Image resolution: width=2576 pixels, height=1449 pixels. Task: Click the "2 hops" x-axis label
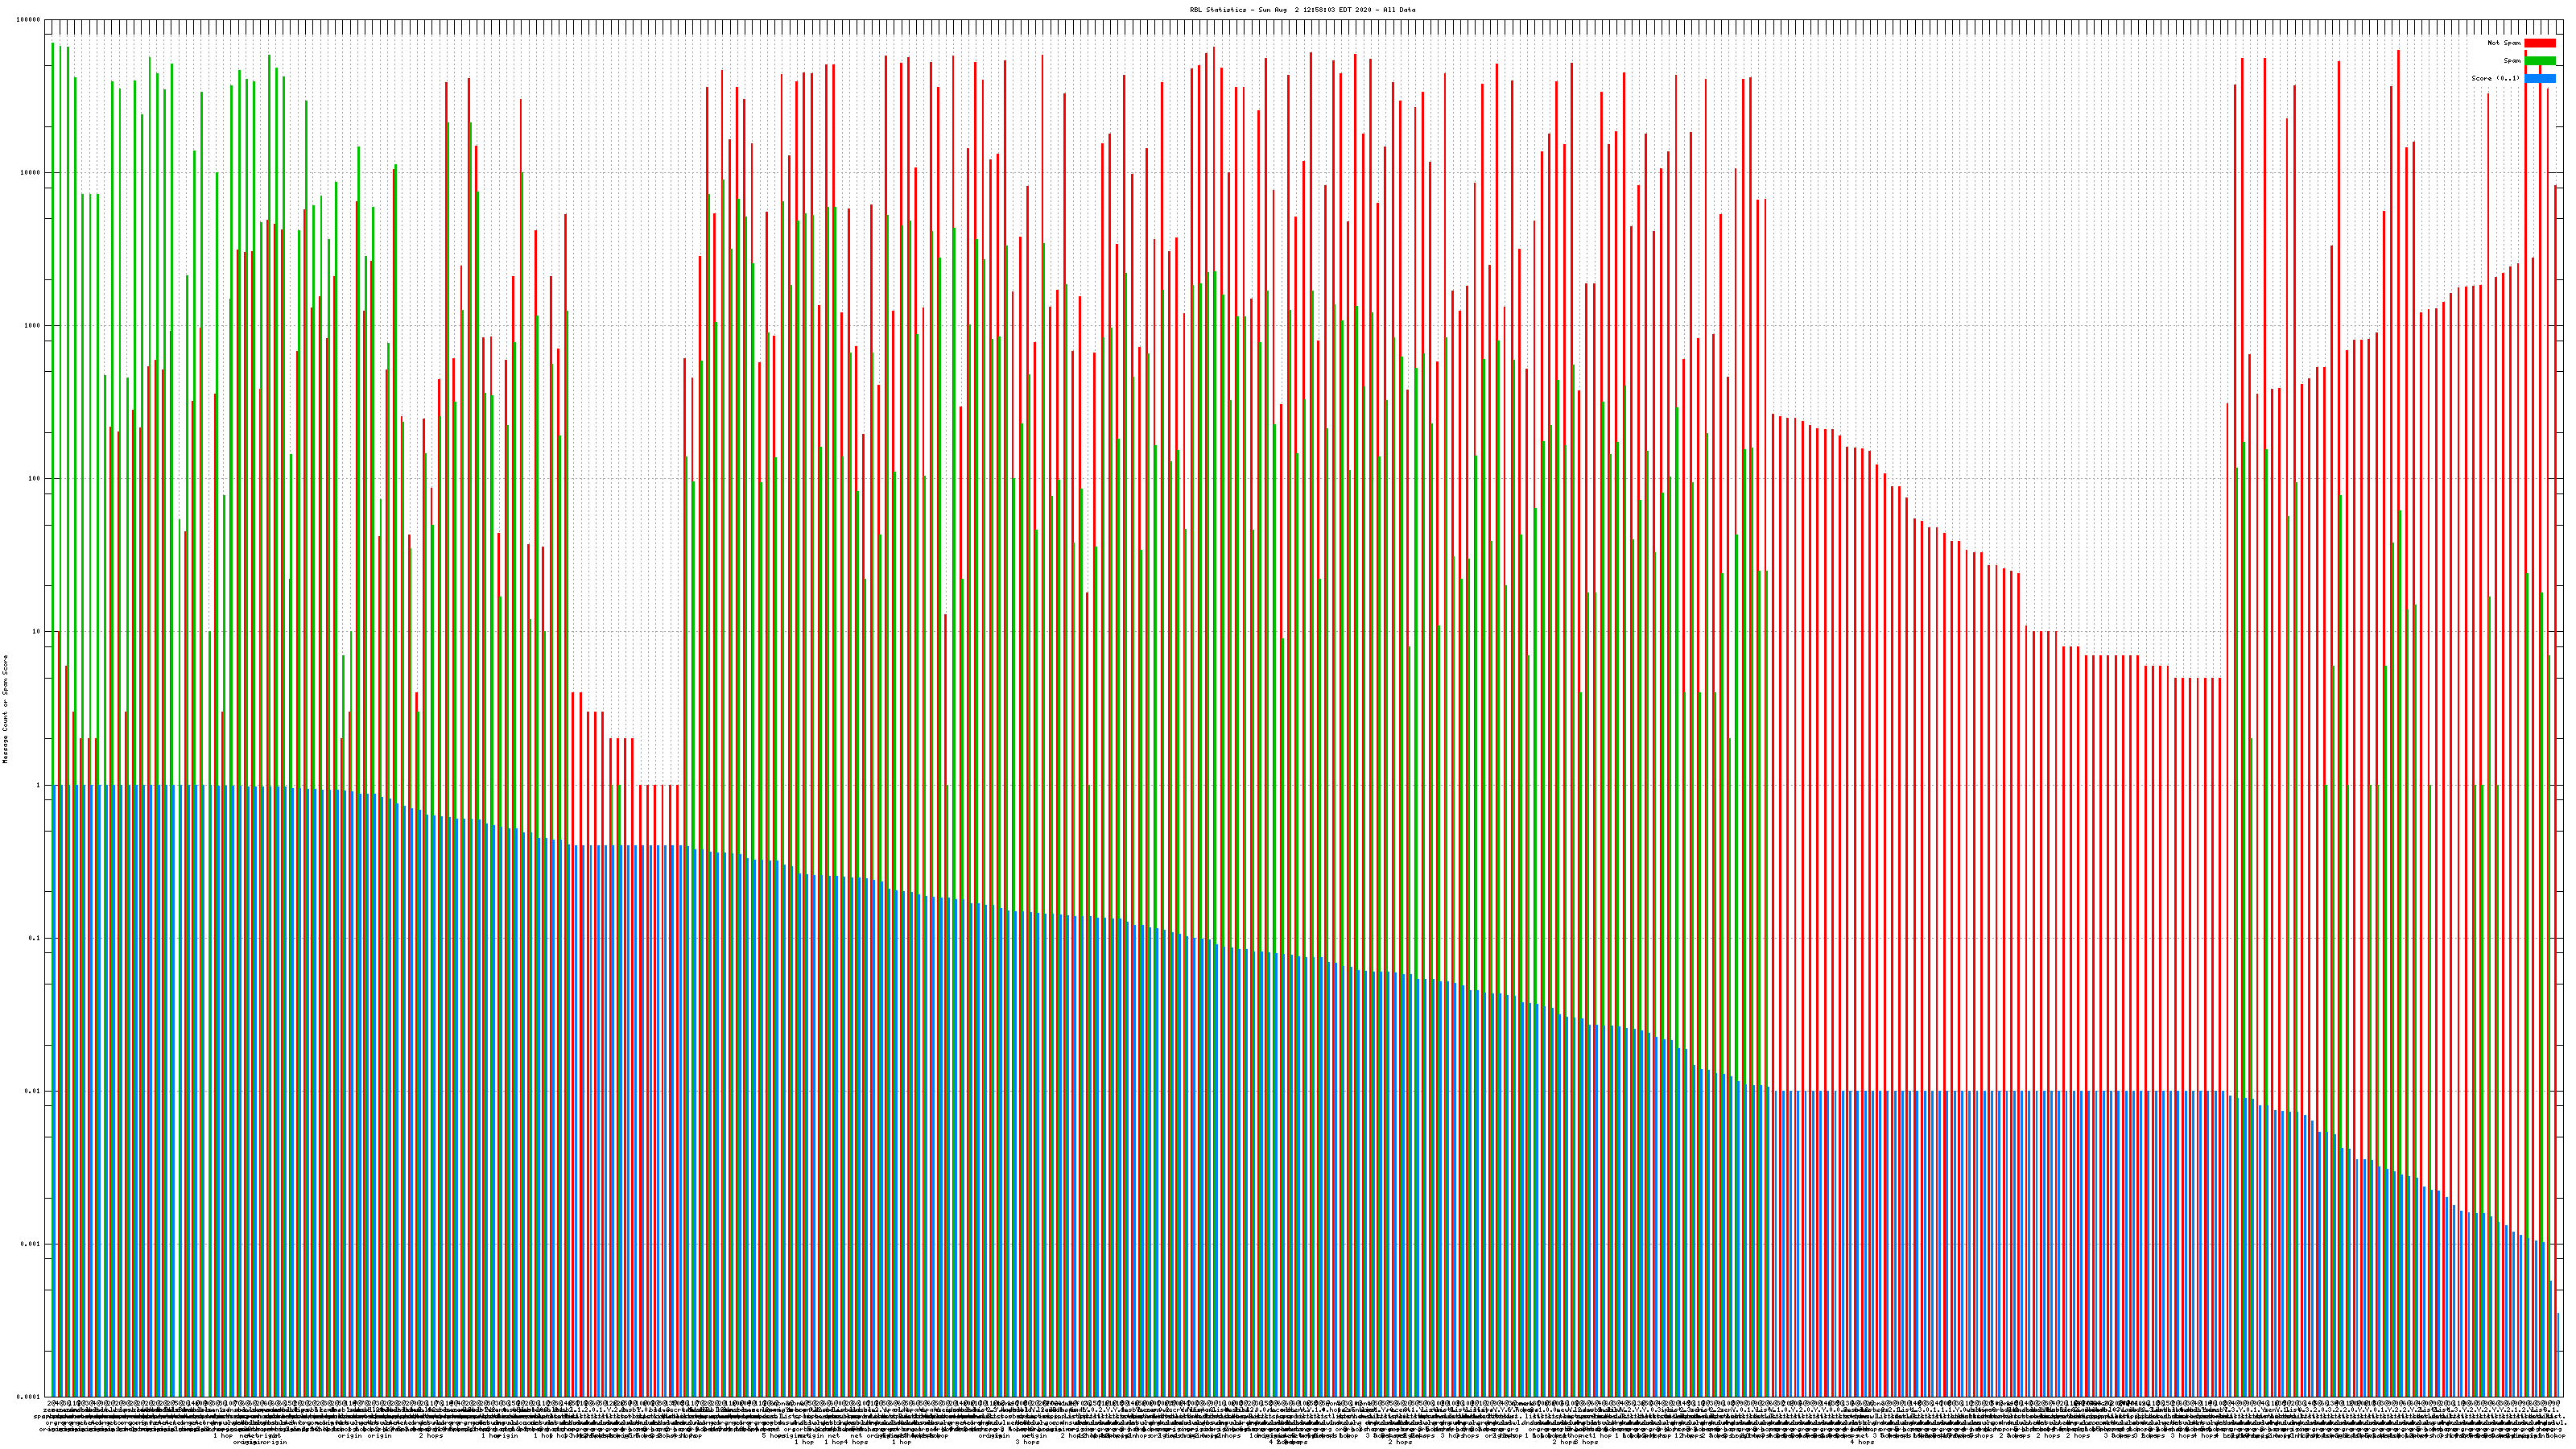click(431, 1436)
